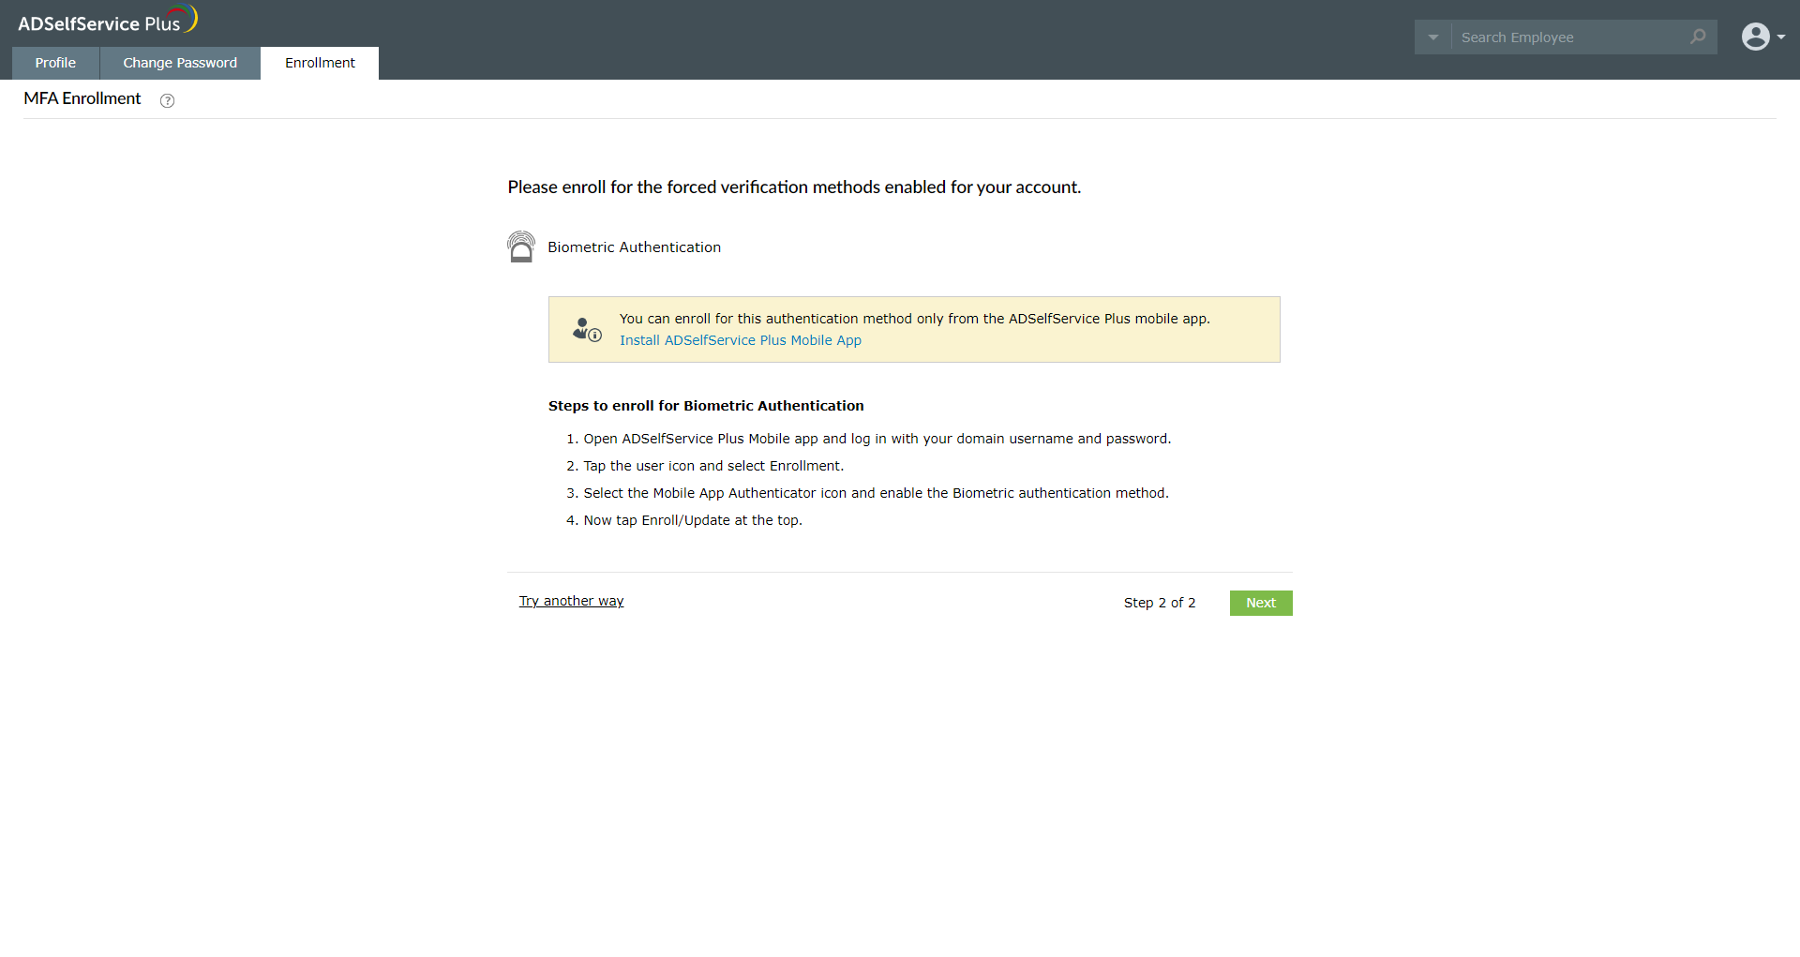Click the fingerprint graphic above the enrollment notice
The width and height of the screenshot is (1800, 957).
tap(521, 247)
